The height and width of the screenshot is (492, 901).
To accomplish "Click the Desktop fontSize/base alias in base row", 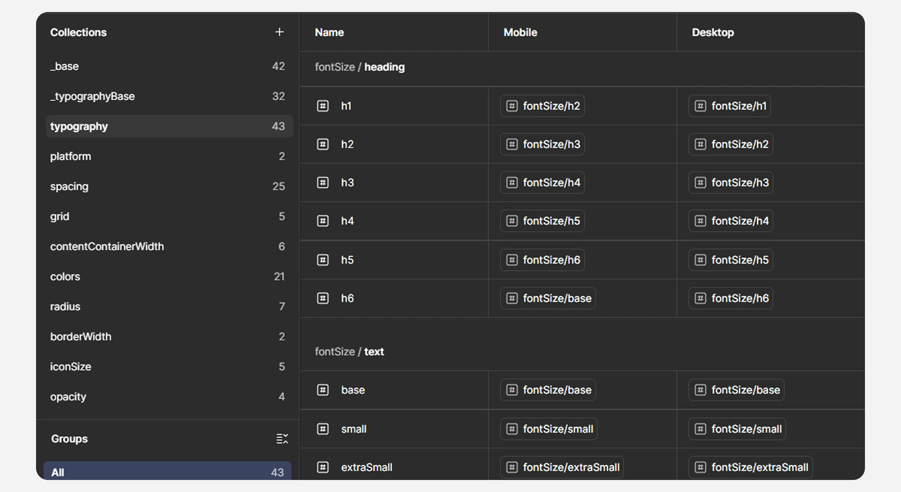I will [737, 390].
